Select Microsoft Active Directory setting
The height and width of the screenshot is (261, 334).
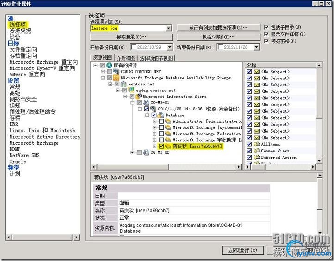coord(45,137)
